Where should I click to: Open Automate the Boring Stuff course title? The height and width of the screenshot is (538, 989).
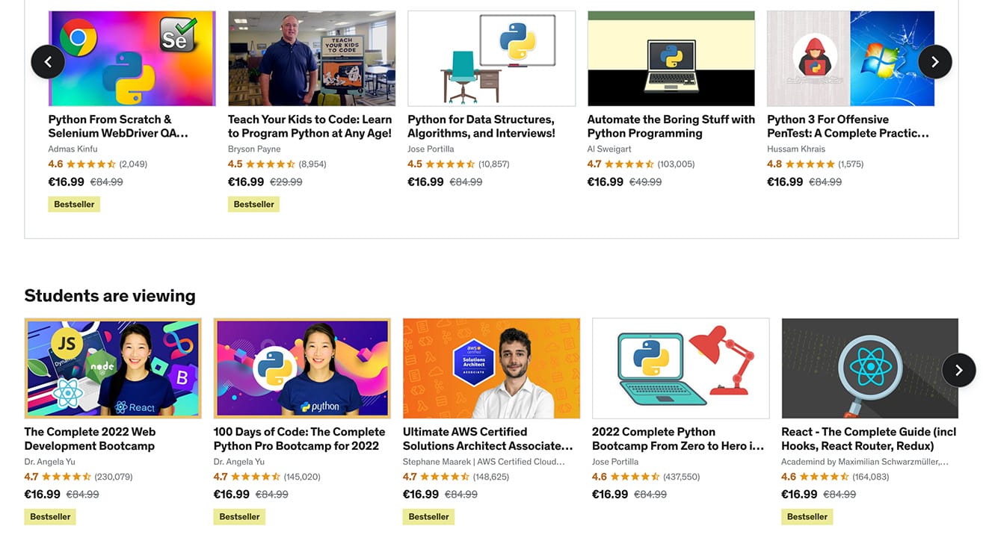point(671,126)
